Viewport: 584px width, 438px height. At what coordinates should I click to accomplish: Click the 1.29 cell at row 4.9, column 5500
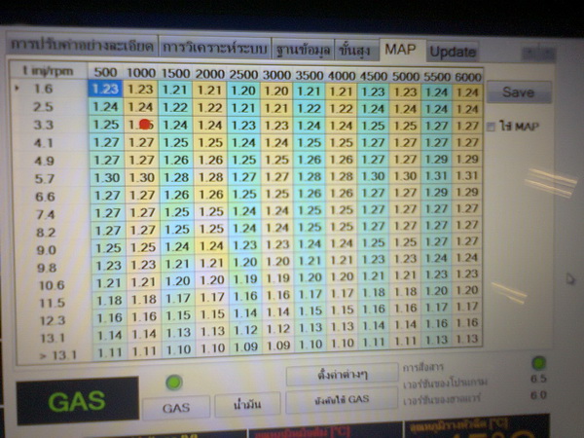pyautogui.click(x=436, y=159)
